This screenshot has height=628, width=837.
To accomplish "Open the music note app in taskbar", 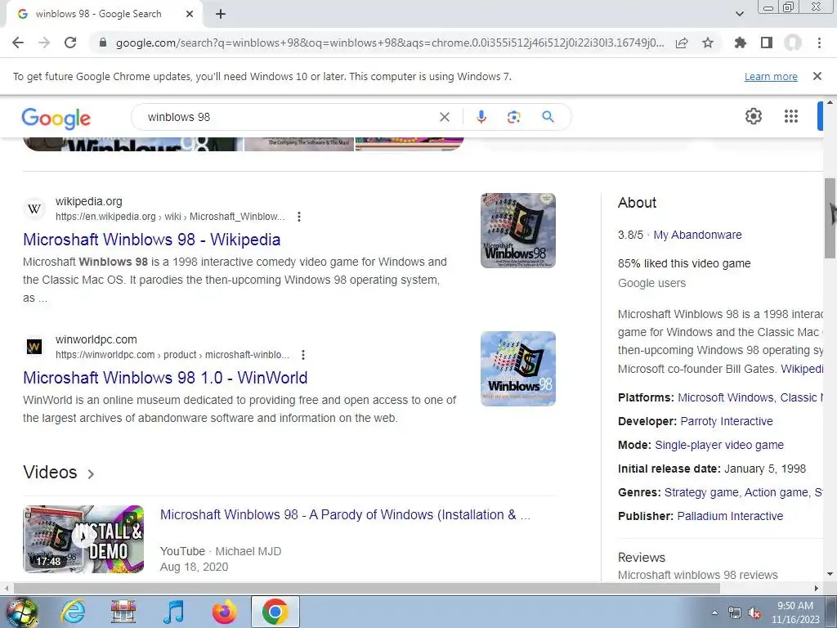I will click(173, 612).
